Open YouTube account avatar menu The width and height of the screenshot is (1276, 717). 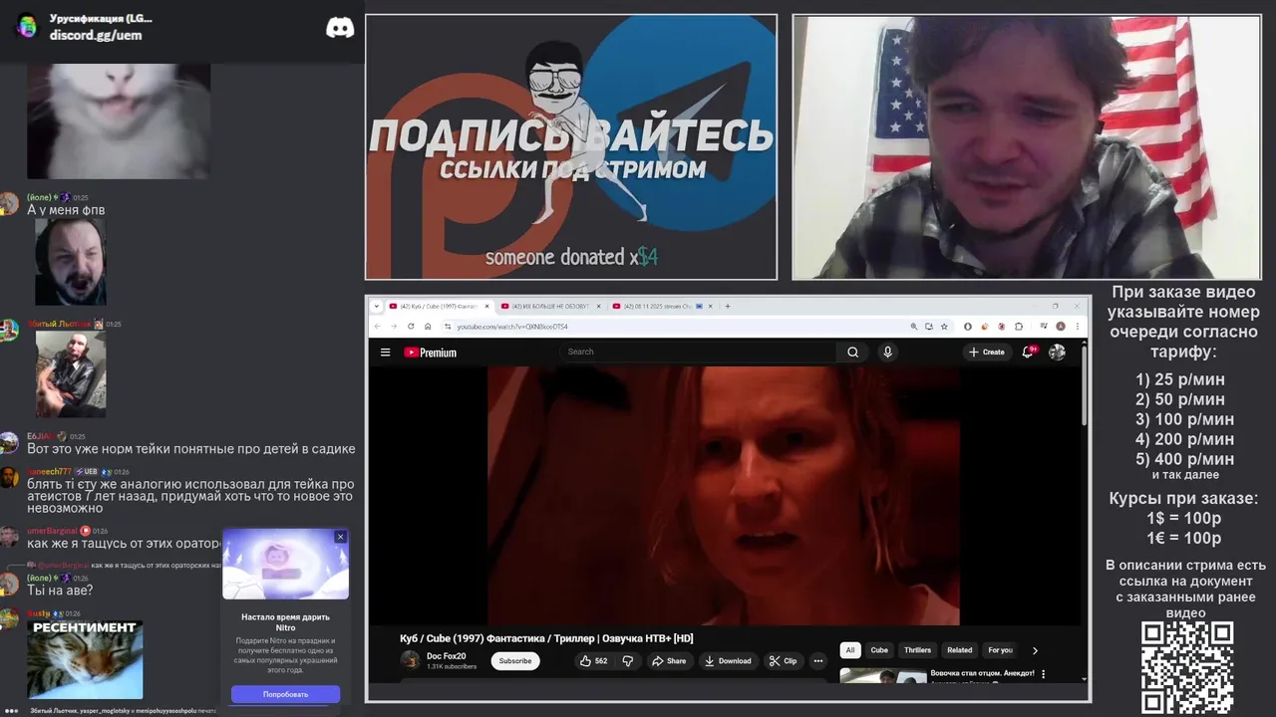1058,352
